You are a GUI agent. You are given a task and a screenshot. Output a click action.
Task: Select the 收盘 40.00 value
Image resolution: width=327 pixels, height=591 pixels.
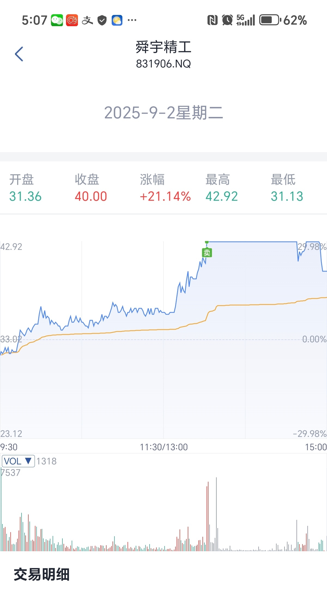click(91, 196)
